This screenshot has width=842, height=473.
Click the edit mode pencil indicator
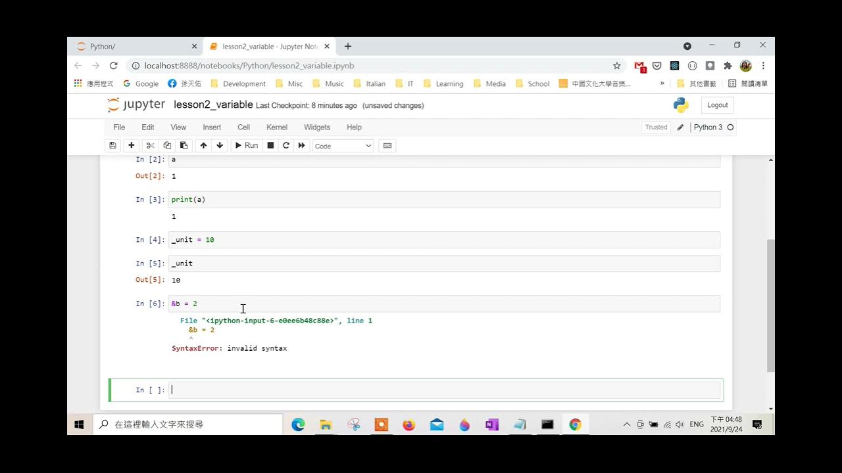[680, 127]
